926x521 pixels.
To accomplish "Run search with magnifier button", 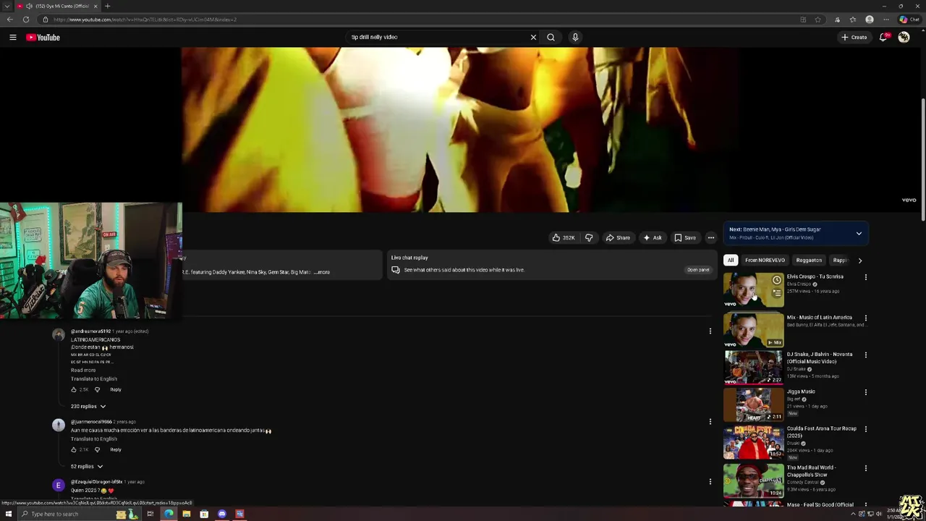I will (x=551, y=37).
